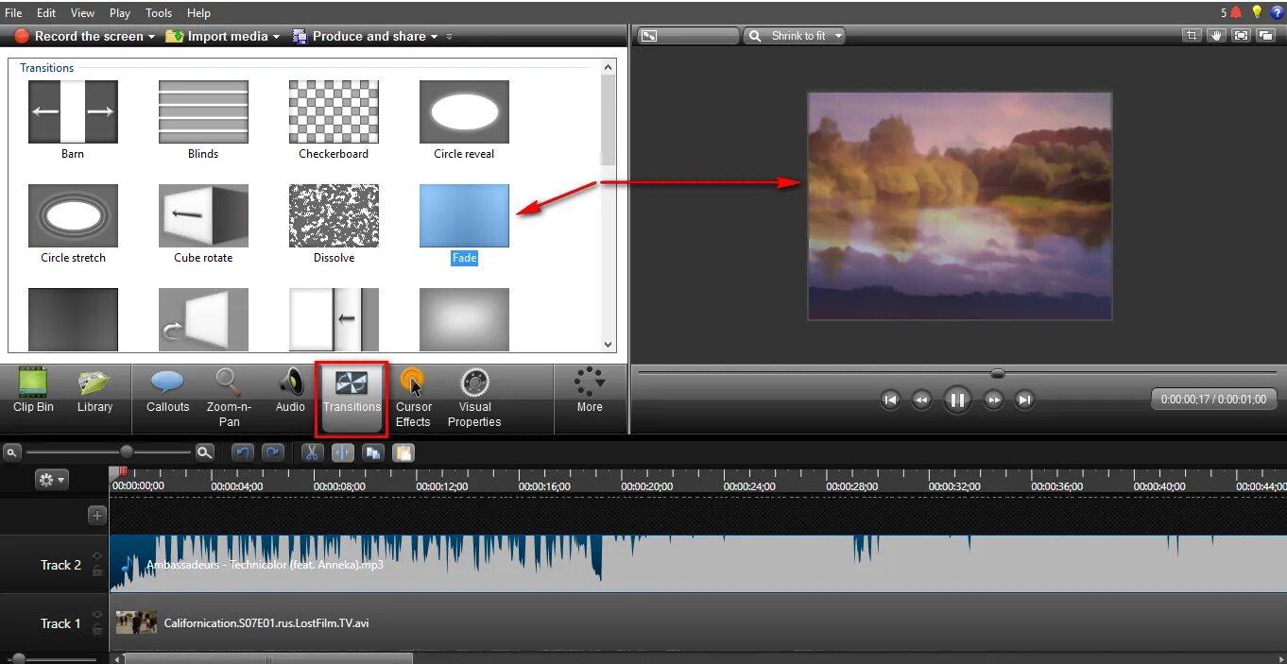Open the Callouts tab
Viewport: 1287px width, 664px height.
167,391
